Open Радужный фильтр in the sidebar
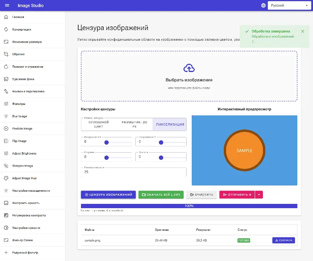This screenshot has height=261, width=313. tap(32, 252)
